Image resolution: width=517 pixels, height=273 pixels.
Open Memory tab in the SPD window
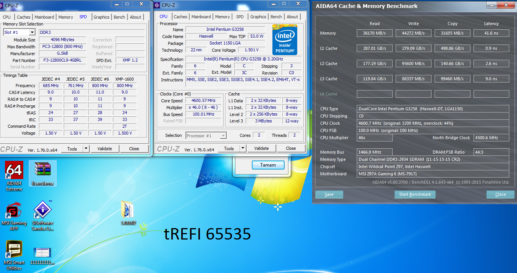click(x=66, y=17)
